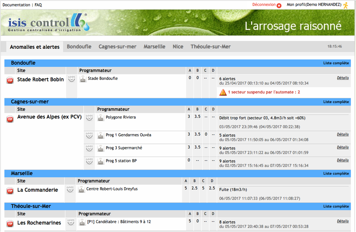Select the controller icon beside Polygone Riviera
The height and width of the screenshot is (232, 356).
pos(101,118)
